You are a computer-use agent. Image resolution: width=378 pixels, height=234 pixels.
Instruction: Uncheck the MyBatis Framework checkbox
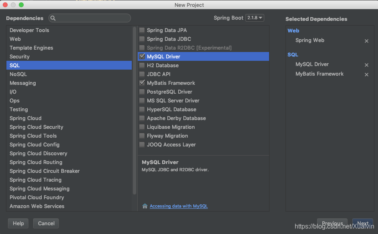point(142,83)
